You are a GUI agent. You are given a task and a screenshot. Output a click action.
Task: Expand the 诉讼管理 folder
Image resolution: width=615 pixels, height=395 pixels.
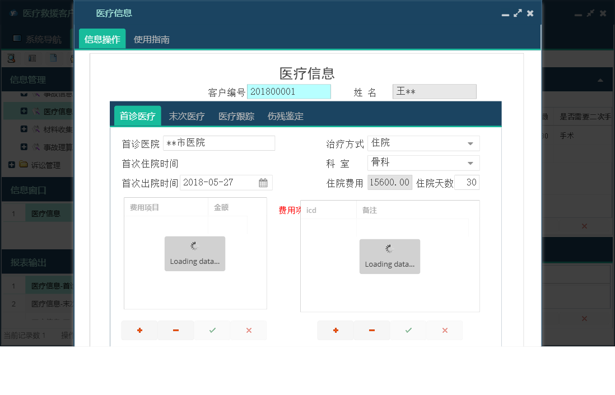tap(12, 165)
